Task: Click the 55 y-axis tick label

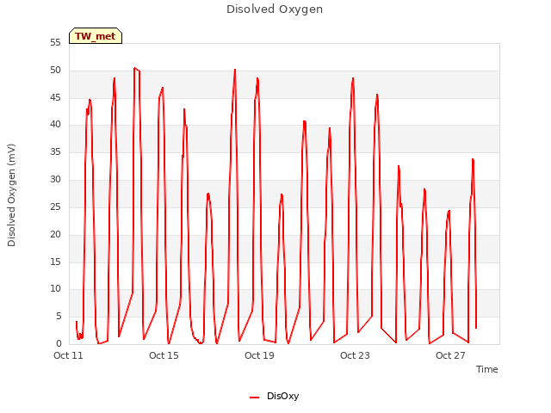Action: click(55, 42)
